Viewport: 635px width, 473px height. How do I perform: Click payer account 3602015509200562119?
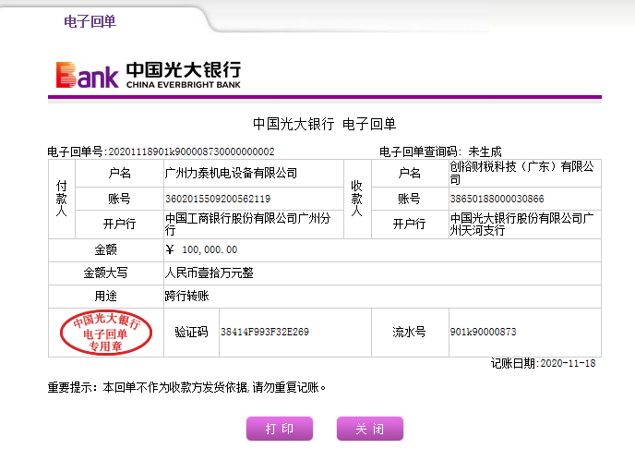218,199
